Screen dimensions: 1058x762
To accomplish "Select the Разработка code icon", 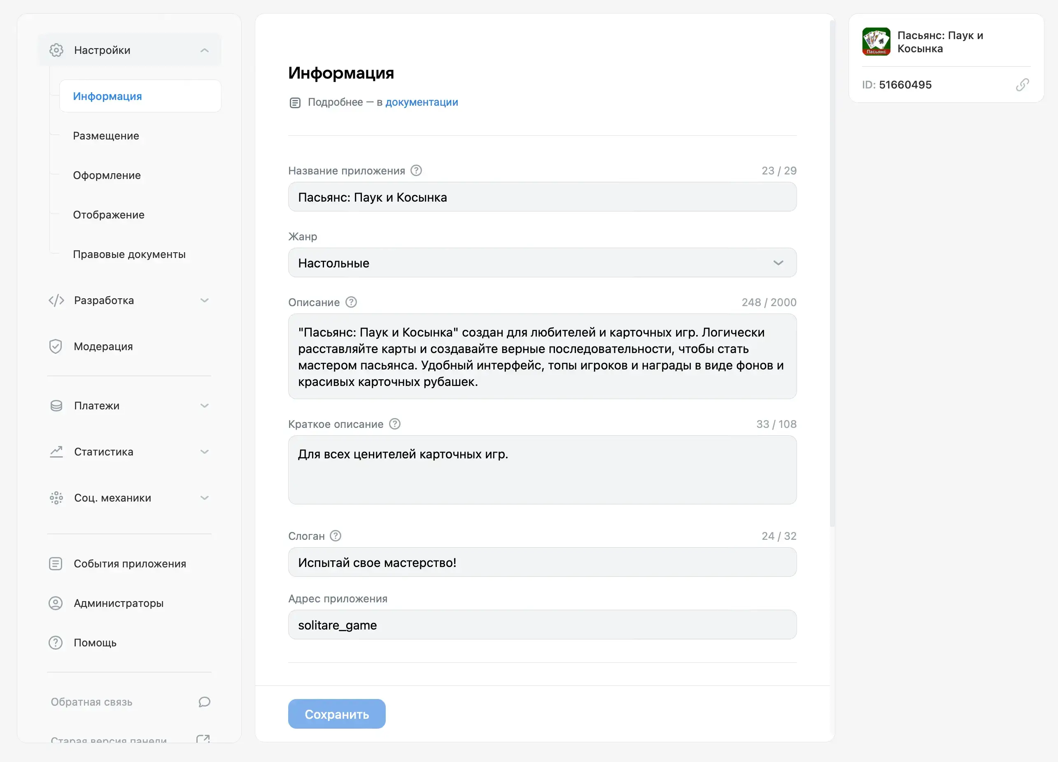I will coord(56,300).
